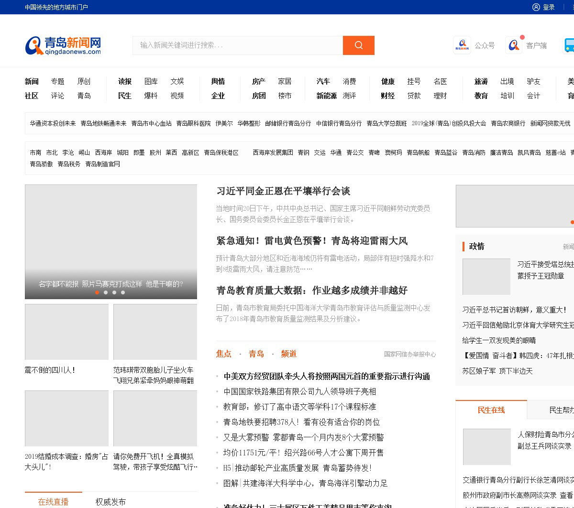574x508 pixels.
Task: Open the 公众号 icon
Action: pos(462,45)
